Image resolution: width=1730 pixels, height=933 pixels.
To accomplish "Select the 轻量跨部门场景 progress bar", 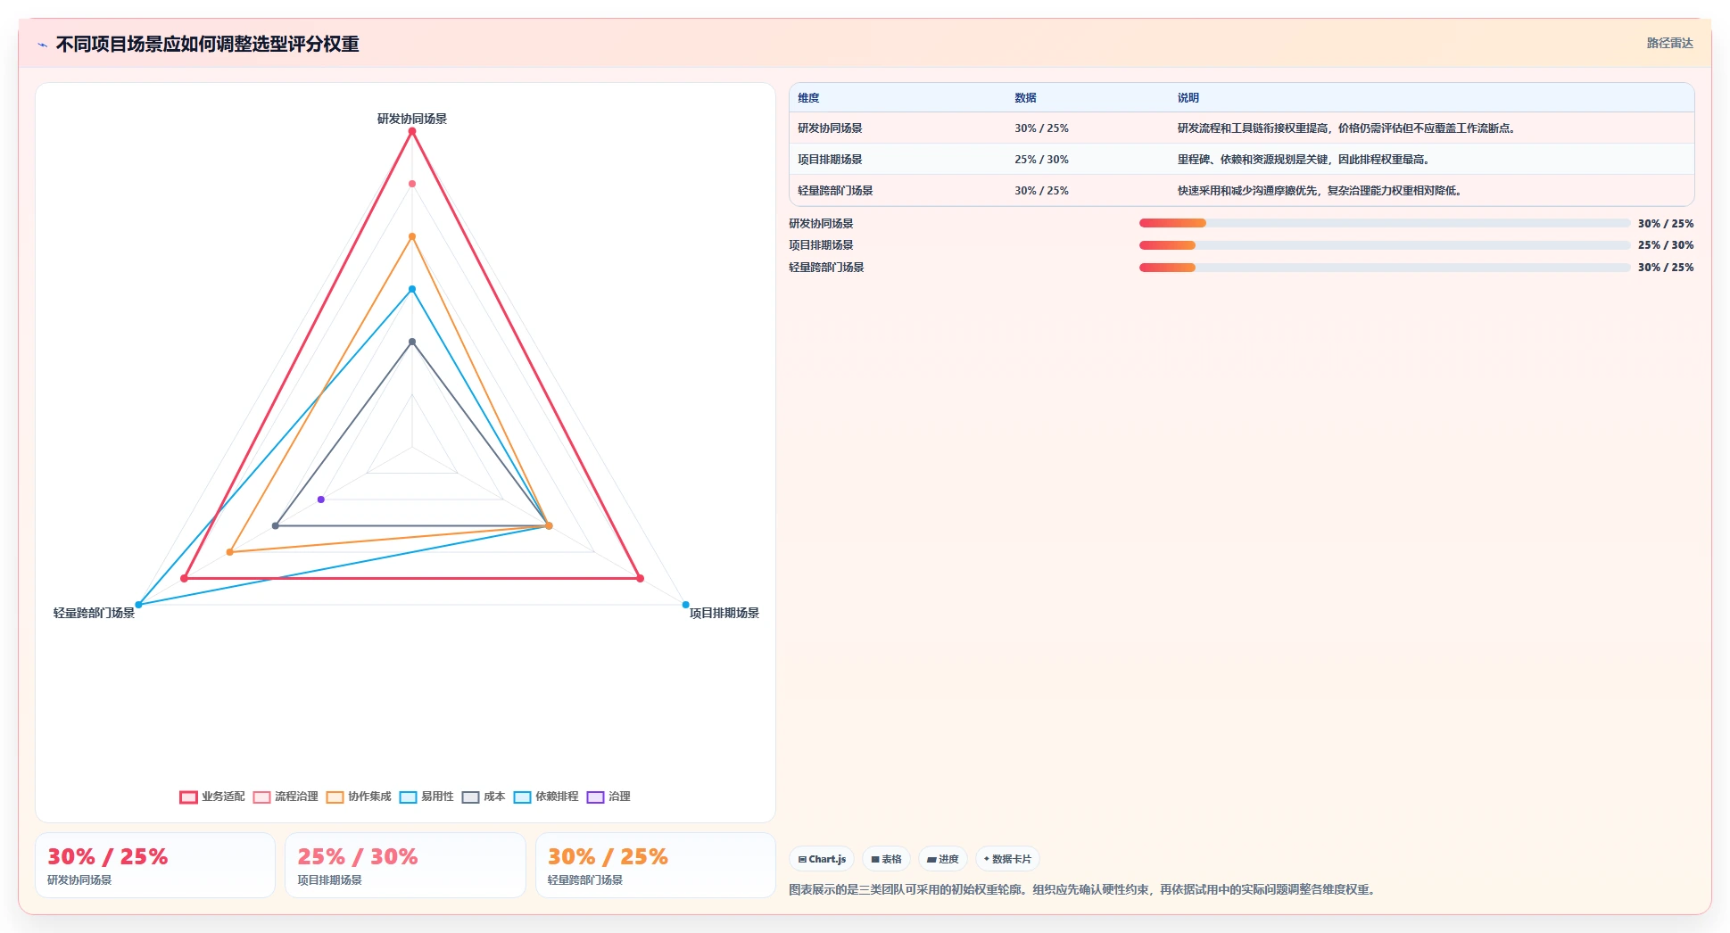I will pos(1384,268).
